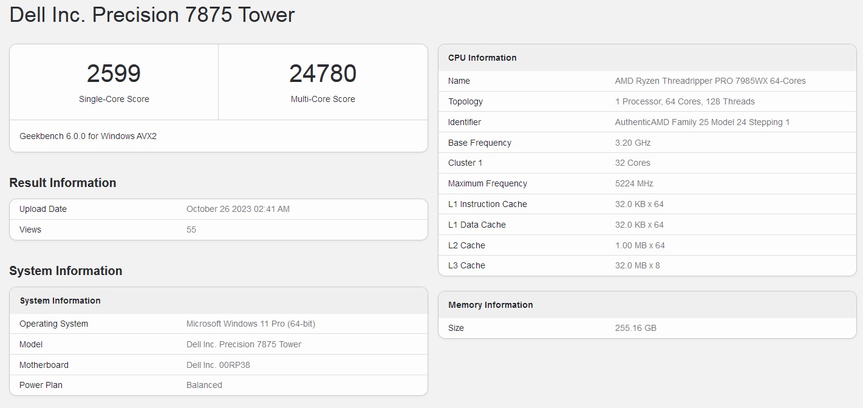863x408 pixels.
Task: Select the L1 Data Cache value '32.0 KB x 64'
Action: [640, 225]
